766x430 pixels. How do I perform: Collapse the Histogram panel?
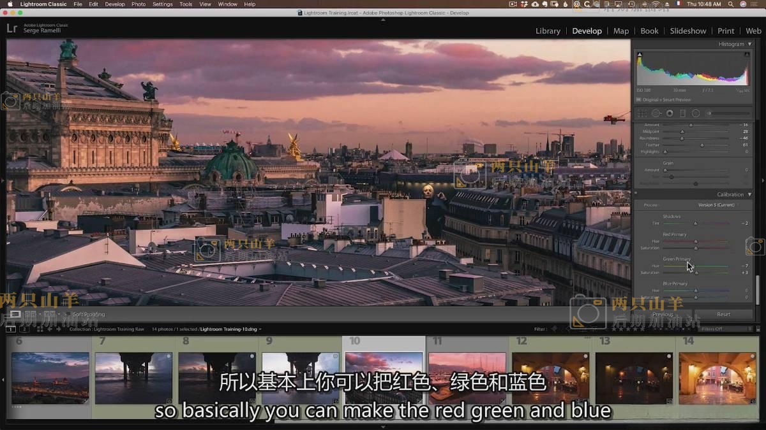[x=749, y=44]
